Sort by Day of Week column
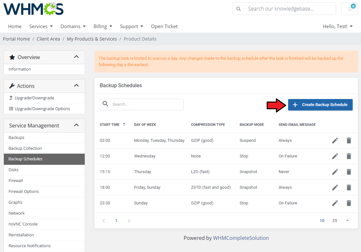This screenshot has width=361, height=252. [x=145, y=125]
